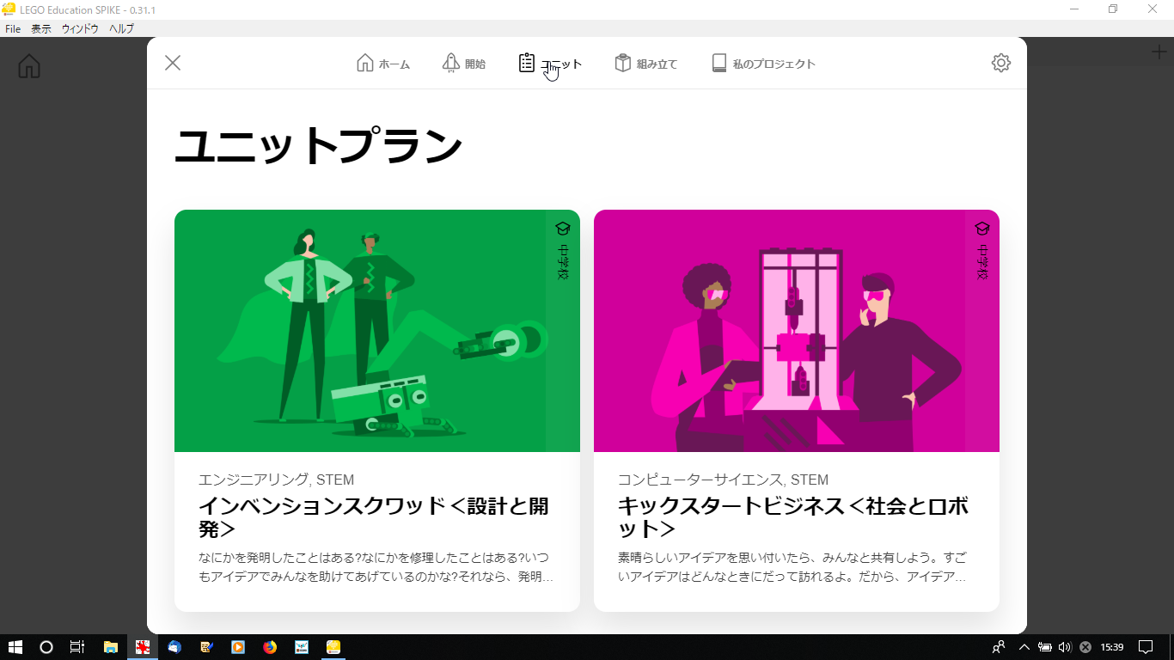Click the battery icon in system tray
Screen dimensions: 1174x660
(x=1045, y=647)
